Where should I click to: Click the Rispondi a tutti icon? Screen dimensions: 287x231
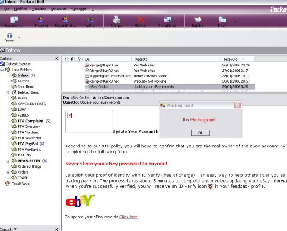click(x=66, y=19)
